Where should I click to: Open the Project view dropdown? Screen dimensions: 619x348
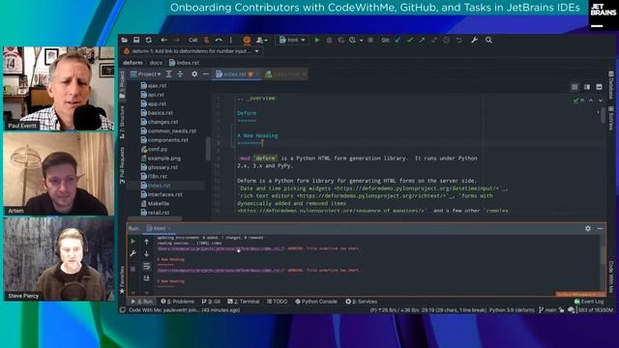coord(146,74)
